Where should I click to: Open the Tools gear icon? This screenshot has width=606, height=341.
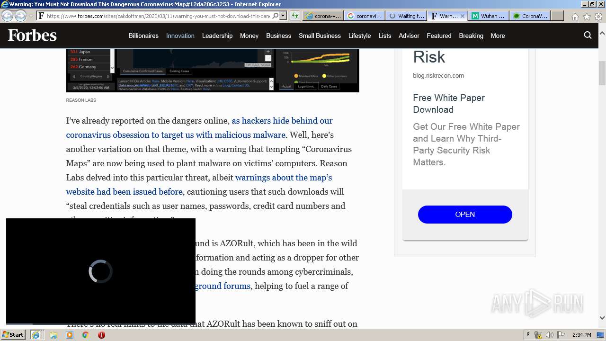598,16
